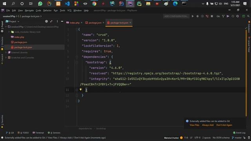251x141 pixels.
Task: Fold the root JSON object at line 1
Action: click(x=77, y=29)
